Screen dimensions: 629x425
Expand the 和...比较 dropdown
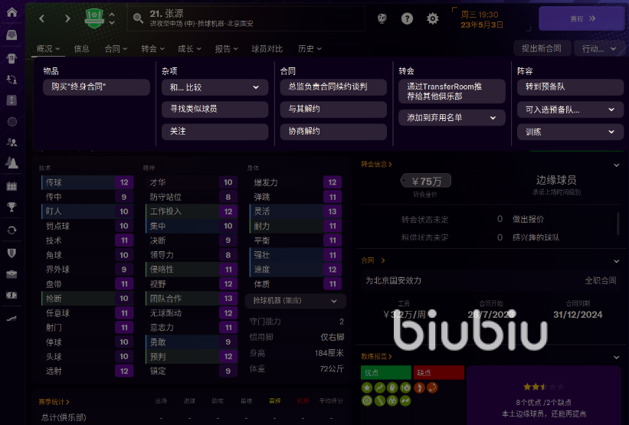pos(215,87)
